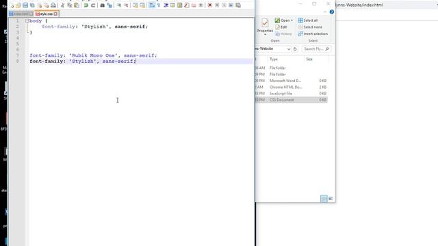Place cursor after 'Stylish' on line 8
The image size is (438, 246).
click(x=96, y=61)
